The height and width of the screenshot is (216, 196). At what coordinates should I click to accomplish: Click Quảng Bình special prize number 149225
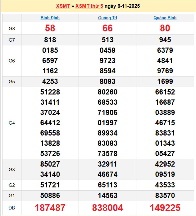[165, 208]
